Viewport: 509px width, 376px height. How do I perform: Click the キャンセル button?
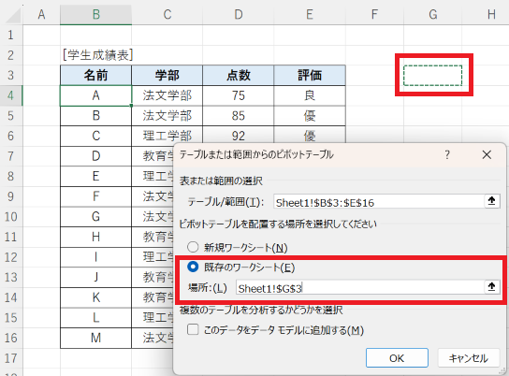(469, 358)
